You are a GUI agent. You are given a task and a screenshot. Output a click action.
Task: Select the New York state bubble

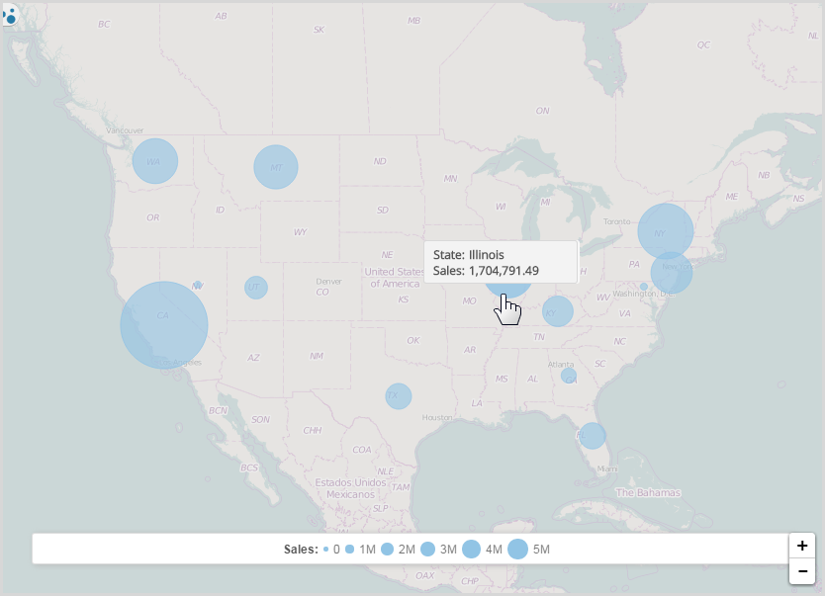tap(665, 231)
